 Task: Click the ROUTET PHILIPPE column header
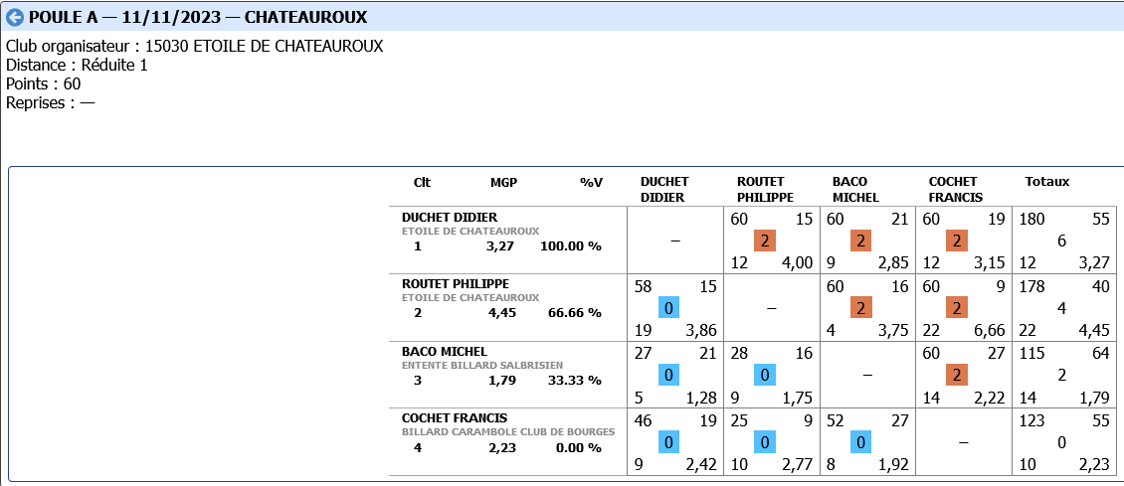tap(765, 189)
